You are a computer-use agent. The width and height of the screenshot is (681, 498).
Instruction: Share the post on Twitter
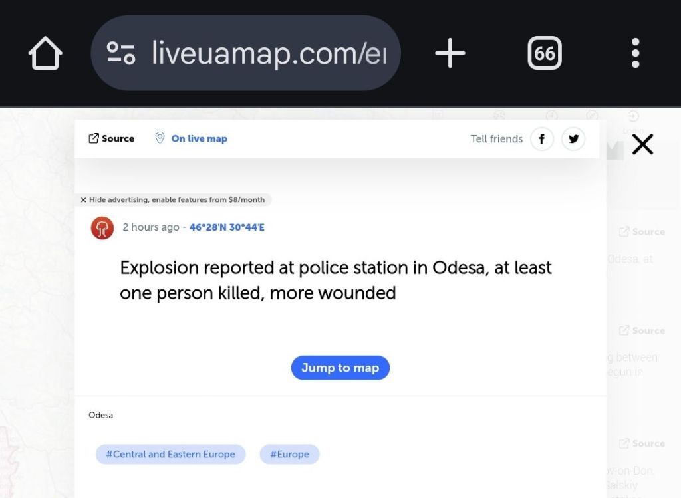coord(573,139)
